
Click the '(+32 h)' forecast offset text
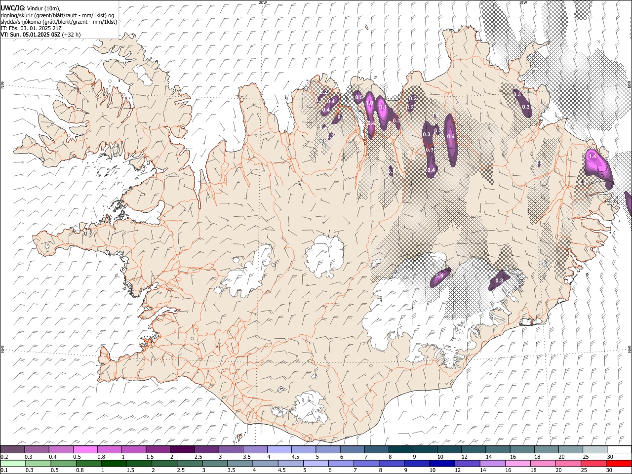pyautogui.click(x=72, y=35)
